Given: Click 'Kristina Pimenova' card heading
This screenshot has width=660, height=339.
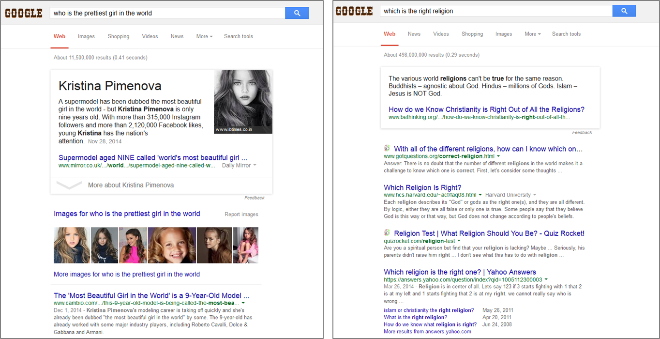Looking at the screenshot, I should coord(110,86).
